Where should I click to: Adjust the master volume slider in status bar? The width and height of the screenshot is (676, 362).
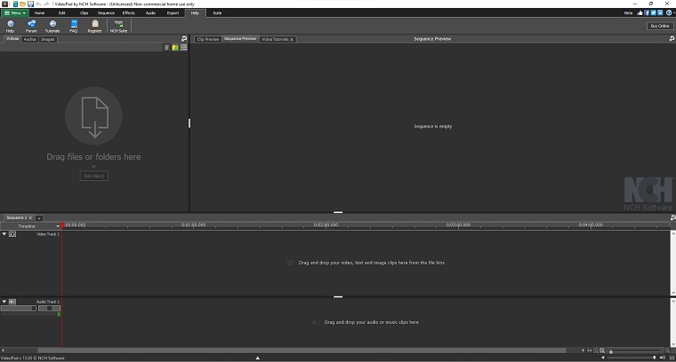(x=632, y=358)
